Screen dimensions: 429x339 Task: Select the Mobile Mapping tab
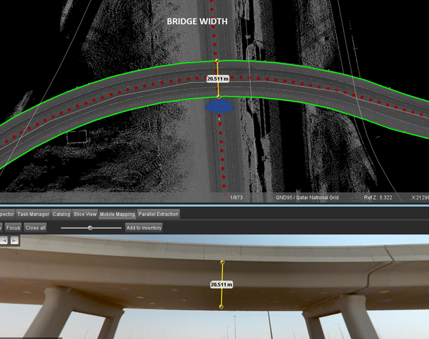click(118, 214)
